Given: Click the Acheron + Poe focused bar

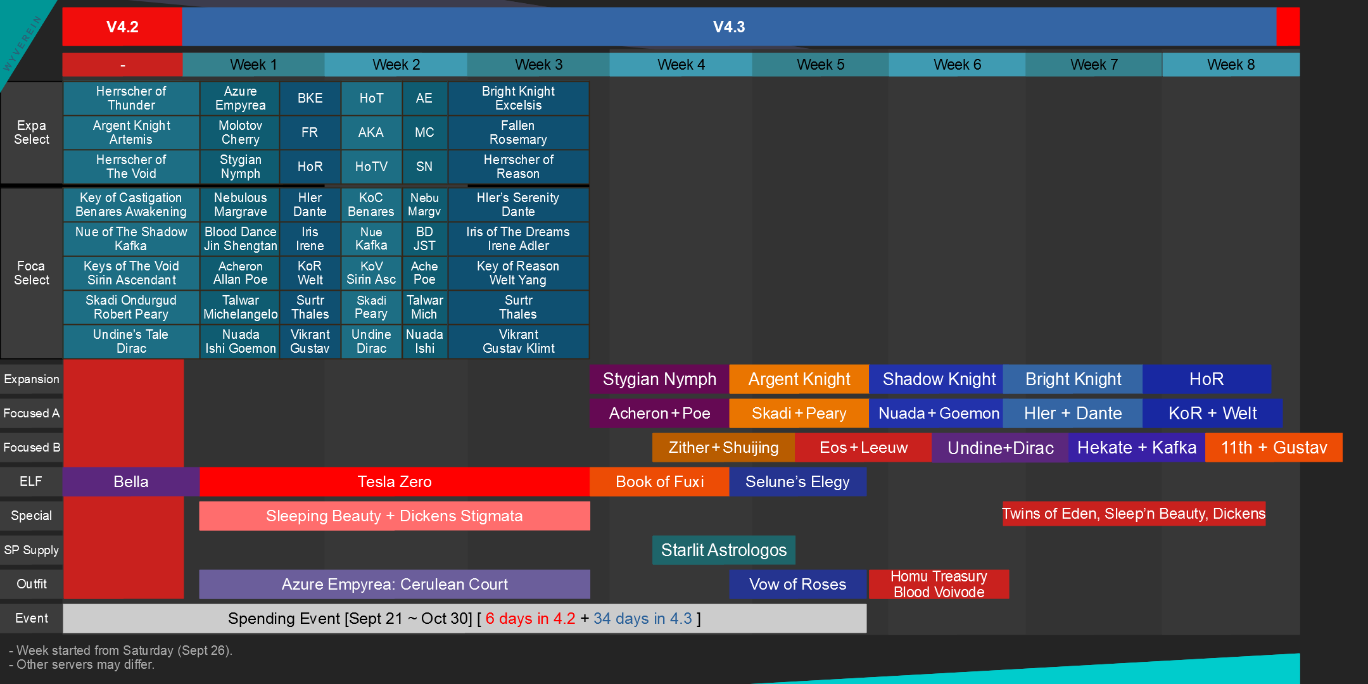Looking at the screenshot, I should tap(659, 413).
